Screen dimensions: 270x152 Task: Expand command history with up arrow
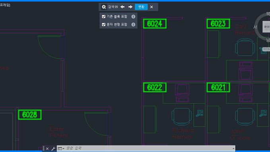pyautogui.click(x=233, y=148)
